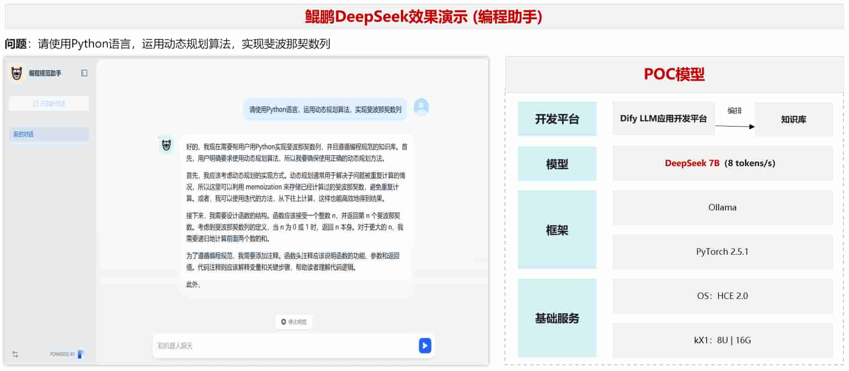Image resolution: width=849 pixels, height=371 pixels.
Task: Click the Dify LLM应用开发平台 box
Action: 664,119
